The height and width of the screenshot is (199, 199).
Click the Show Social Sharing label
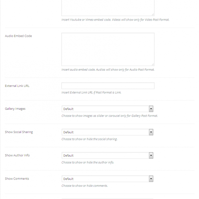coord(19,132)
